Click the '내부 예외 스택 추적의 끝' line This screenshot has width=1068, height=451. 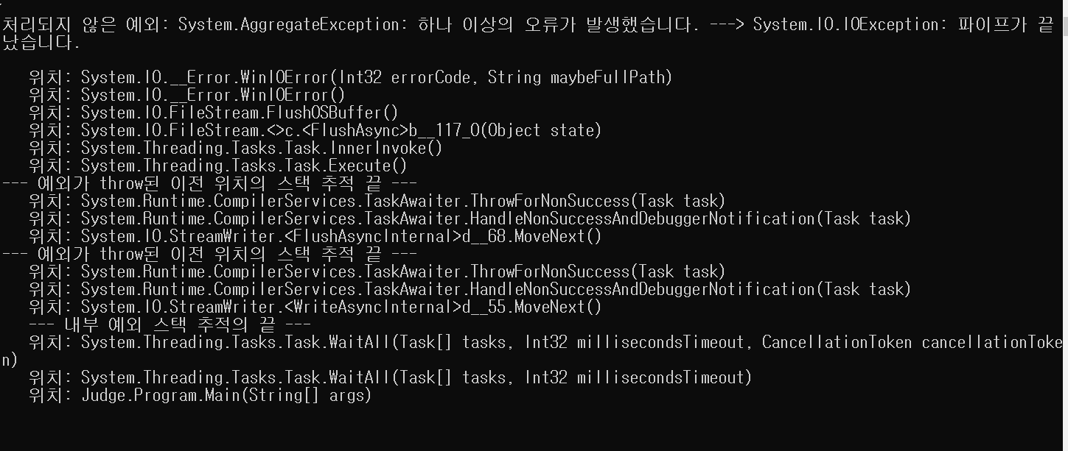(x=170, y=324)
